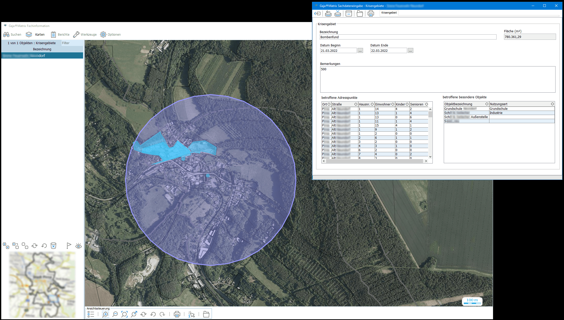The width and height of the screenshot is (564, 320).
Task: Toggle the circle in Nutzungsart column header
Action: 552,104
